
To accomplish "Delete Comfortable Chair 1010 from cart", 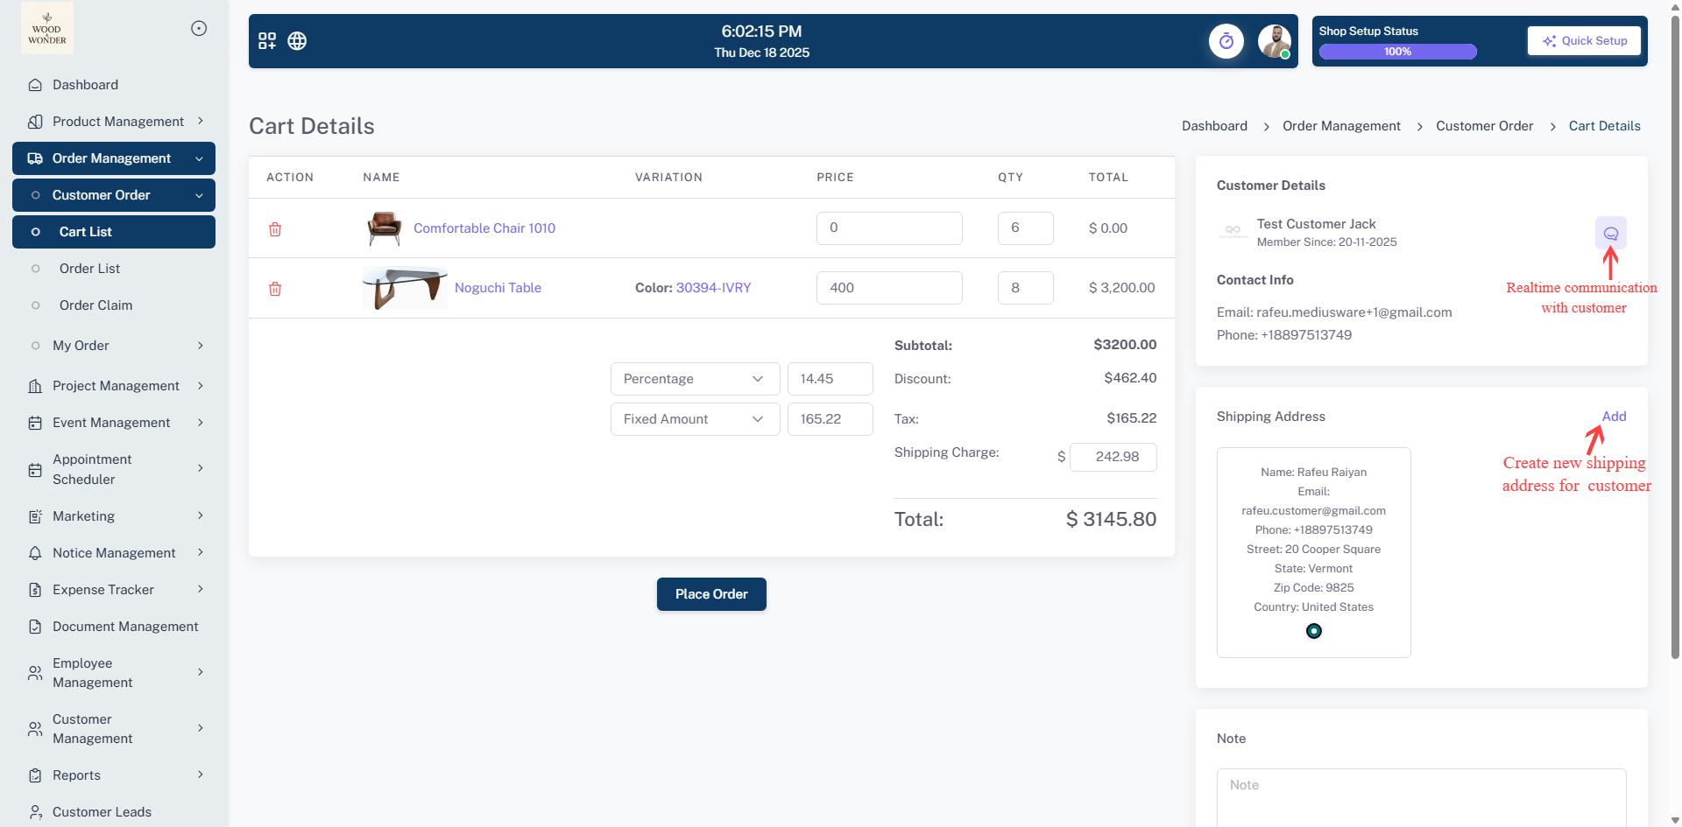I will 275,229.
